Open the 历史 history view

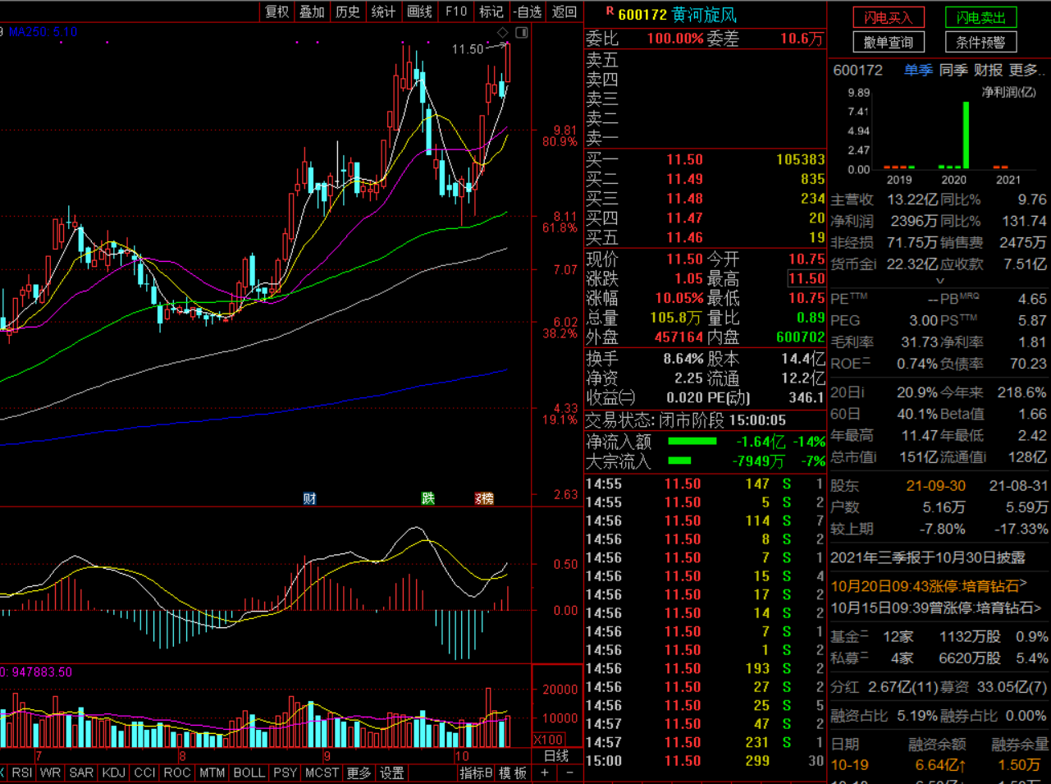pyautogui.click(x=348, y=11)
